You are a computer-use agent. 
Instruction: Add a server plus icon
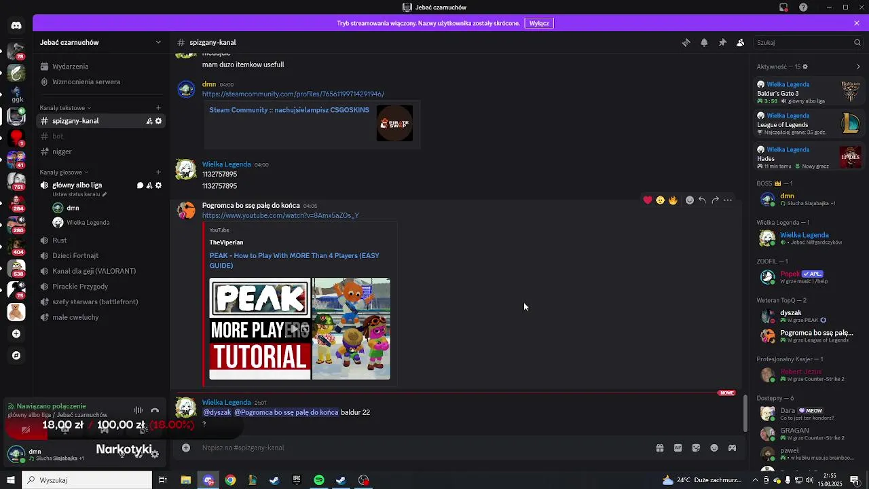[x=16, y=333]
